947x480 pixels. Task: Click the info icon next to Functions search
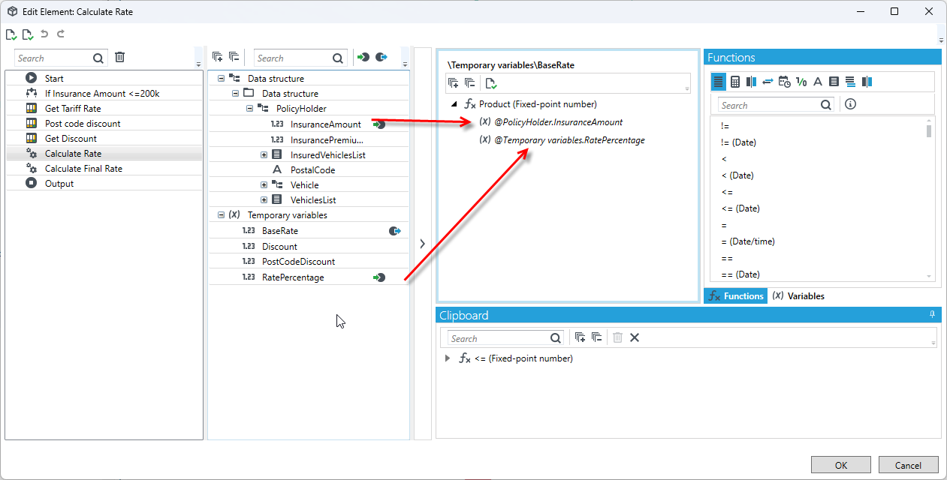click(850, 105)
